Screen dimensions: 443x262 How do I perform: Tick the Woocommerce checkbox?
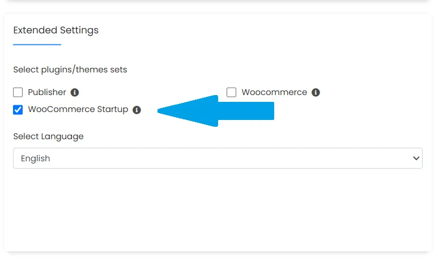coord(231,92)
